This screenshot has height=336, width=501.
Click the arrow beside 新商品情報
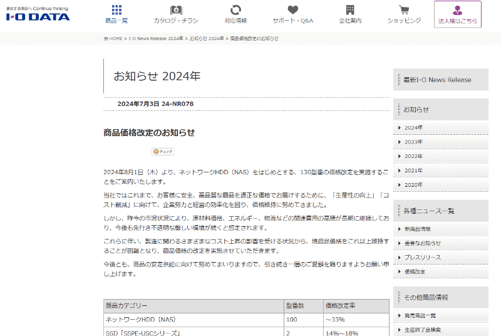(x=400, y=229)
